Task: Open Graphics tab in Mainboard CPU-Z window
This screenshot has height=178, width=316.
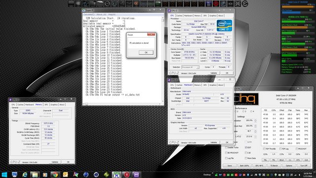Action: 213,85
